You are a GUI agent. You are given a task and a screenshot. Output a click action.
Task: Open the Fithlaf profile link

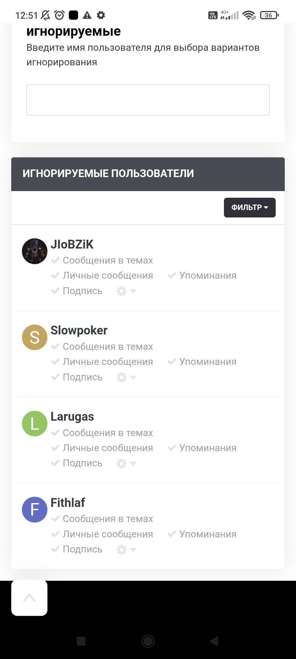pos(68,503)
